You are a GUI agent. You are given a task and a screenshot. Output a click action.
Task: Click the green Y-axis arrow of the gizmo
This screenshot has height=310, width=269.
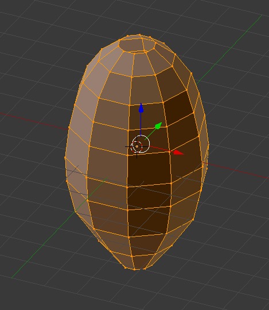[158, 126]
